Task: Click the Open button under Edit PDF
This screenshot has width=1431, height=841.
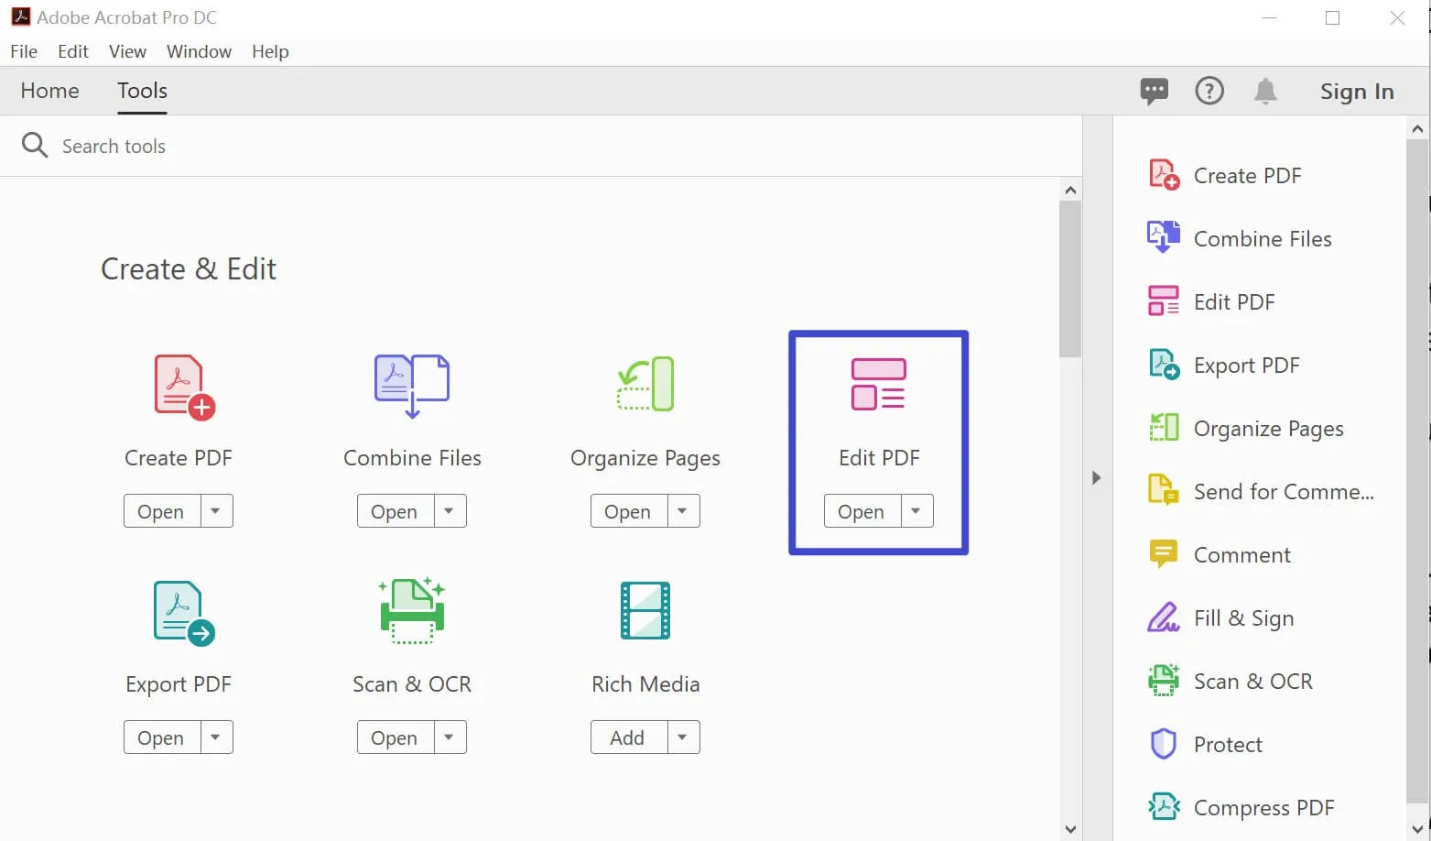Action: coord(862,511)
